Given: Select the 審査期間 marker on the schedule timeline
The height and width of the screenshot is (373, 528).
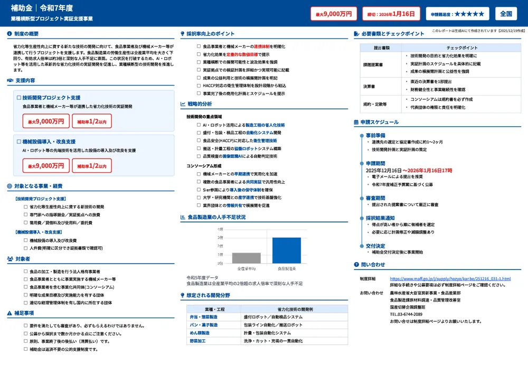Looking at the screenshot, I should (x=362, y=198).
